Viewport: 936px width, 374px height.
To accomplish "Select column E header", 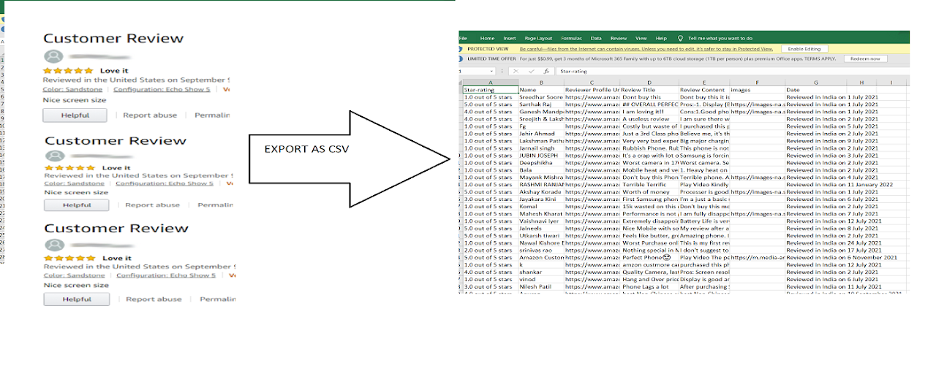I will pyautogui.click(x=704, y=83).
